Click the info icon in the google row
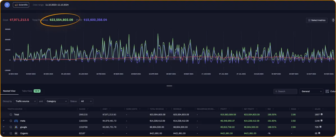This screenshot has height=137, width=336. tap(11, 127)
